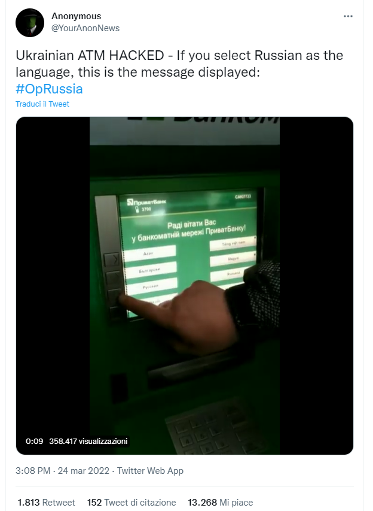The image size is (373, 511).
Task: Play the ATM video in the tweet
Action: click(x=184, y=286)
